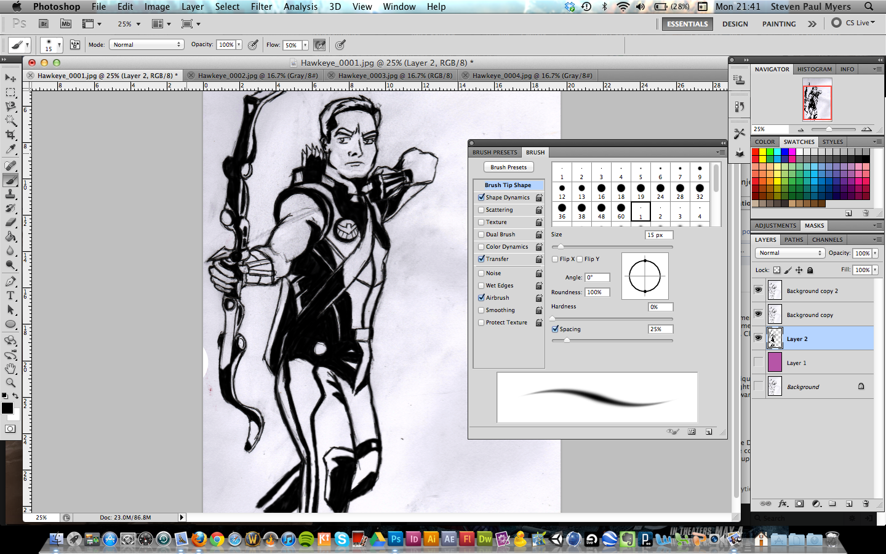Open Color Dynamics settings

click(507, 247)
